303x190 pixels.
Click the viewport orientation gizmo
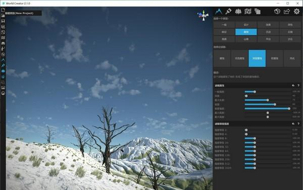[203, 15]
